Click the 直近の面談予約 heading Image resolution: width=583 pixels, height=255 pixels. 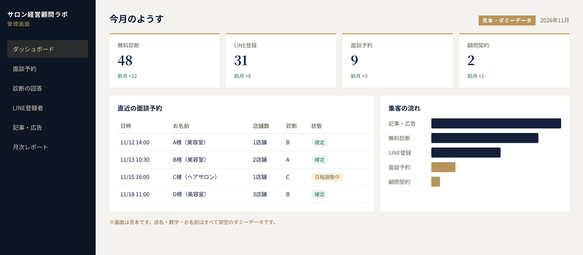click(x=140, y=109)
